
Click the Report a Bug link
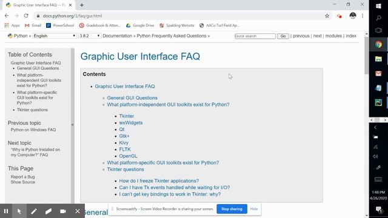[x=23, y=177]
